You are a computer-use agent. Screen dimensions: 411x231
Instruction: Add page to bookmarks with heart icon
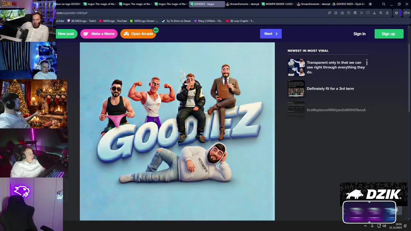click(368, 13)
